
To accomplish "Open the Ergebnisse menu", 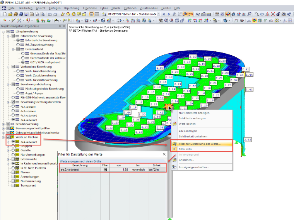I will click(90, 8).
